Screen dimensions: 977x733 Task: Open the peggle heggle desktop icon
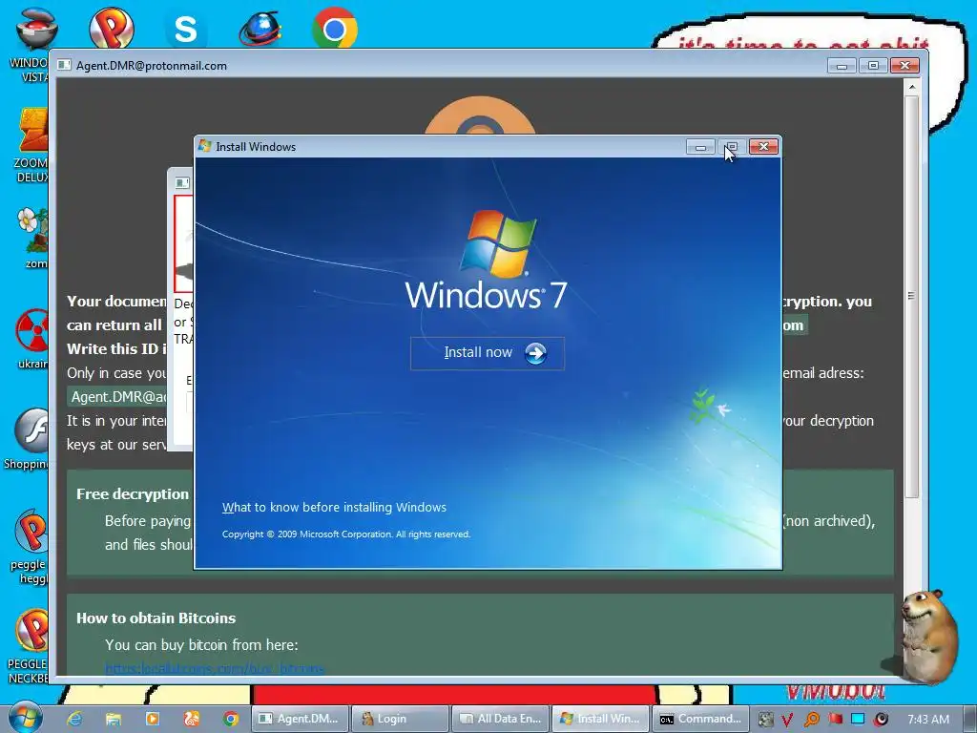coord(30,547)
